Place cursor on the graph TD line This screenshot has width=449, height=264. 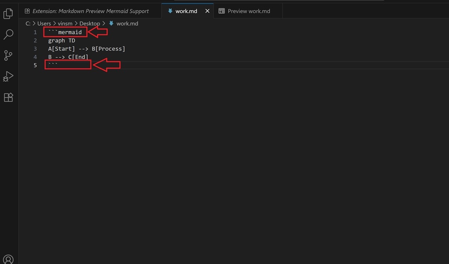[61, 40]
